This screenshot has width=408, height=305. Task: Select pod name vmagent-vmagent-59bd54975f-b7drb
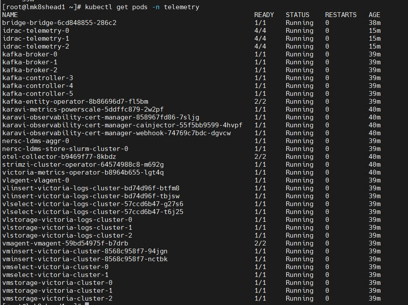click(x=65, y=243)
